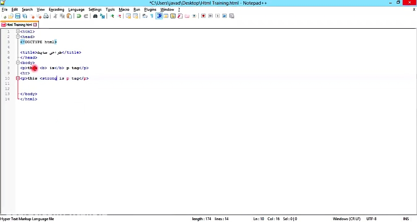Screen dimensions: 417x222
Task: Collapse the red fold marker on line 10
Action: [18, 78]
